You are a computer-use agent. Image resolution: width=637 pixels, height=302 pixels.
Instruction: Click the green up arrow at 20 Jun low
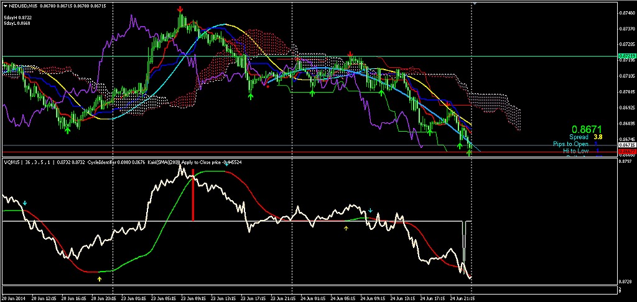[x=67, y=129]
